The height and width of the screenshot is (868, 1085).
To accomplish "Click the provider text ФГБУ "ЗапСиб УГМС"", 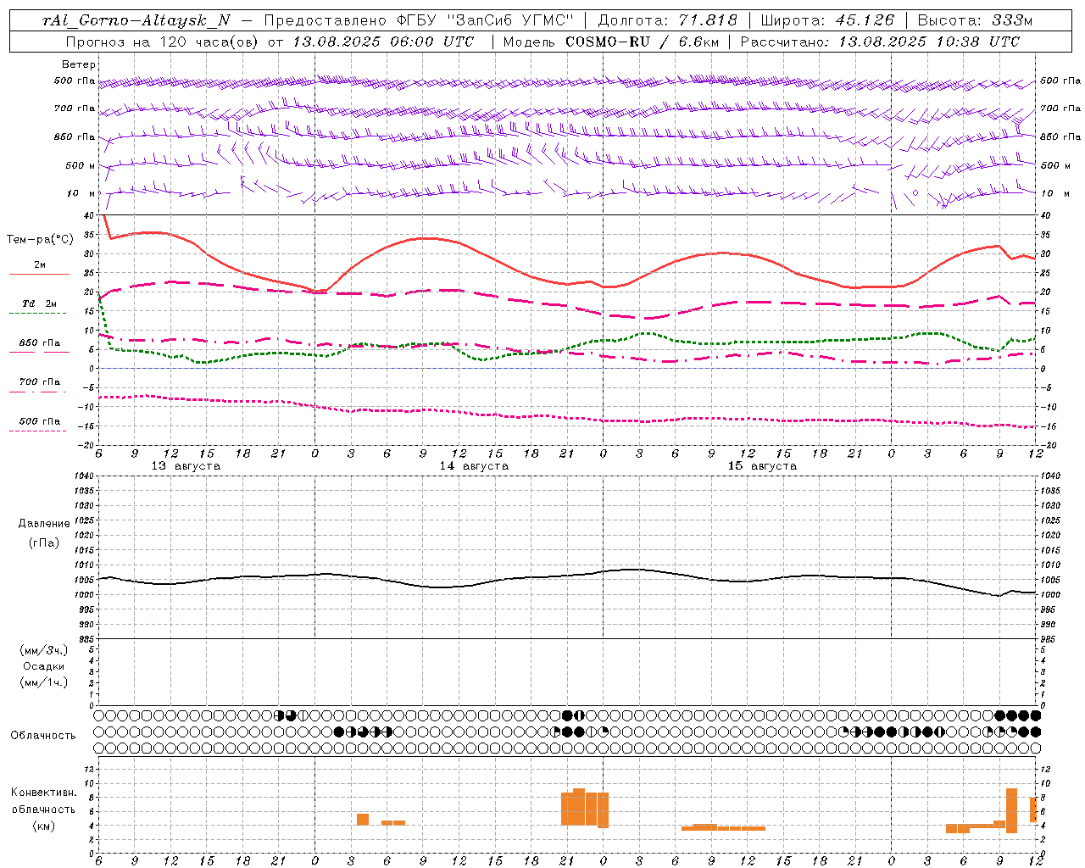I will (487, 20).
